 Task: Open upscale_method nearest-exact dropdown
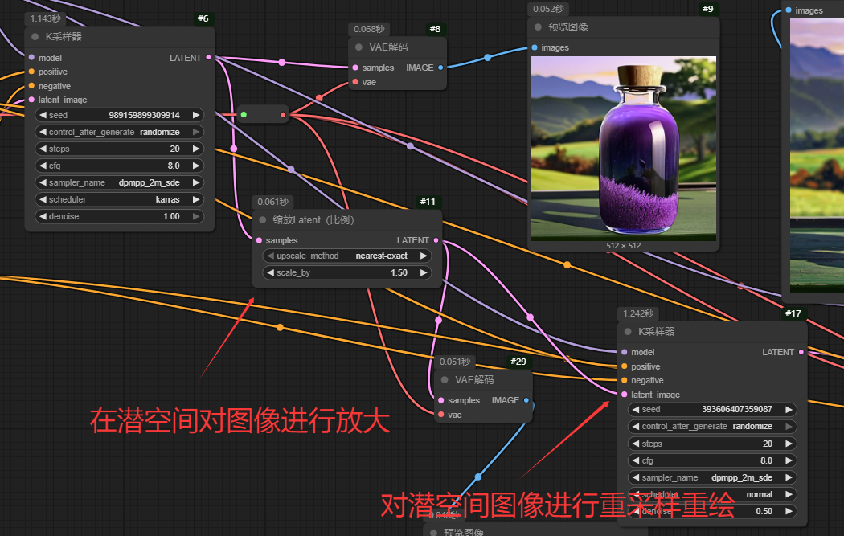coord(347,256)
